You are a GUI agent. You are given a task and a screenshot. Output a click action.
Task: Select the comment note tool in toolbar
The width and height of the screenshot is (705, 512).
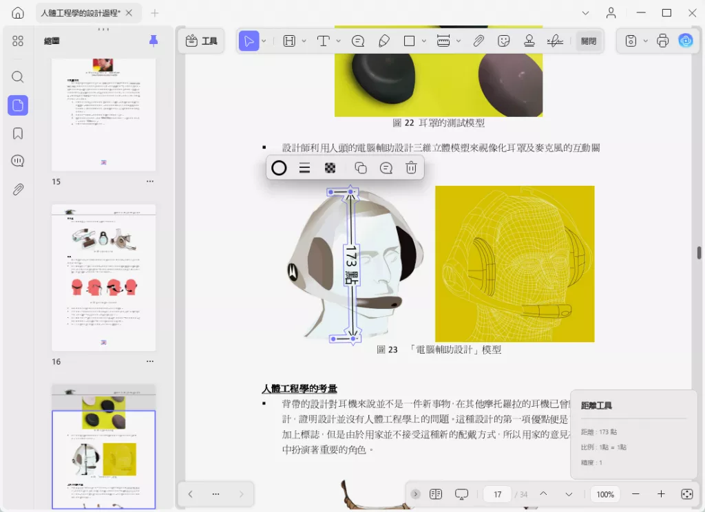pyautogui.click(x=358, y=41)
